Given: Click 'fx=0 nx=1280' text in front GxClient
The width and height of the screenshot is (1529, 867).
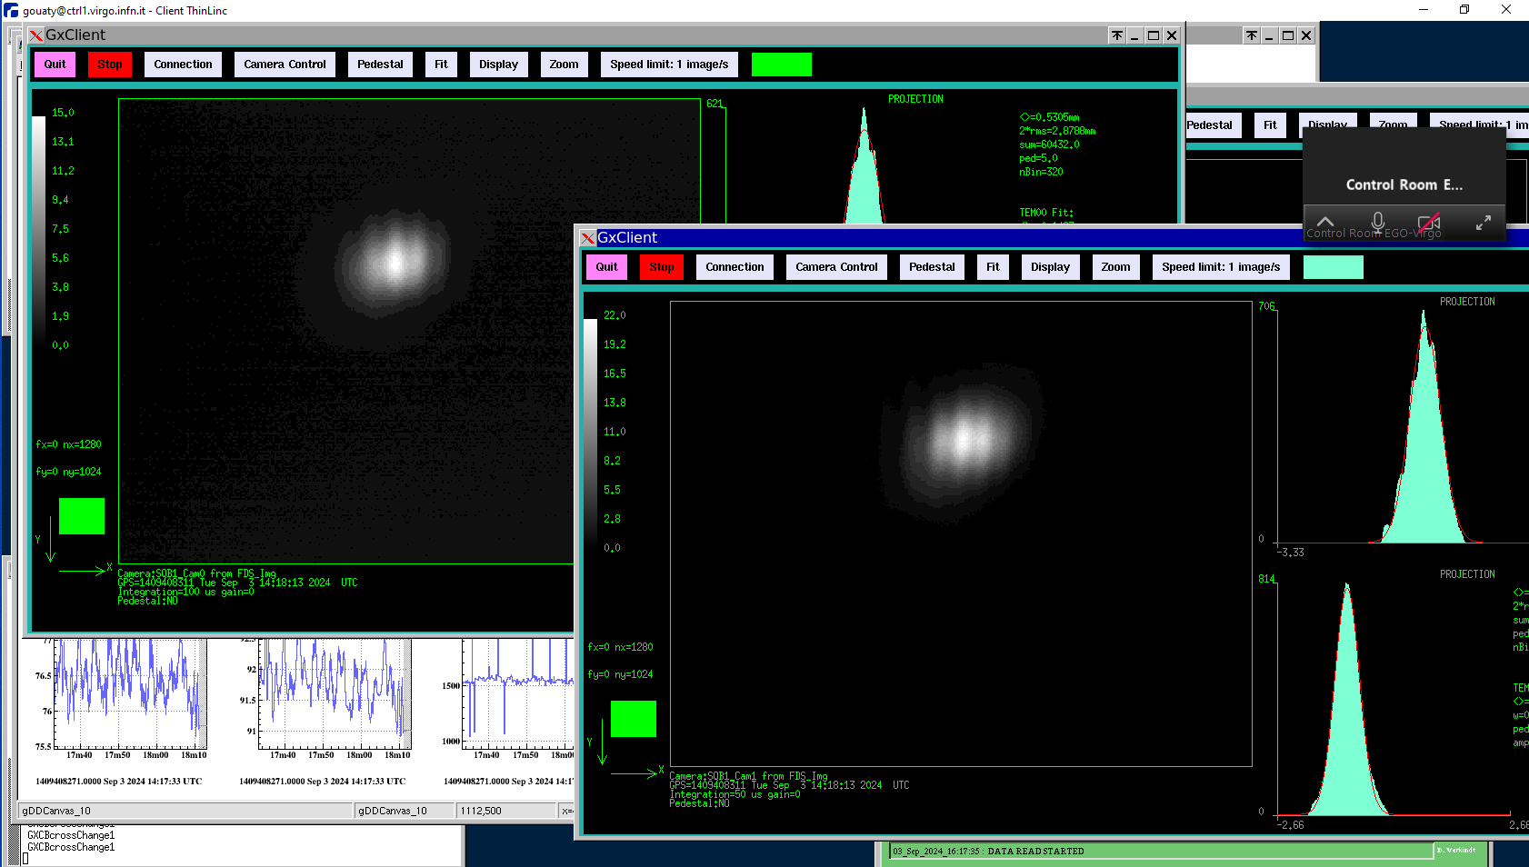Looking at the screenshot, I should [x=620, y=647].
